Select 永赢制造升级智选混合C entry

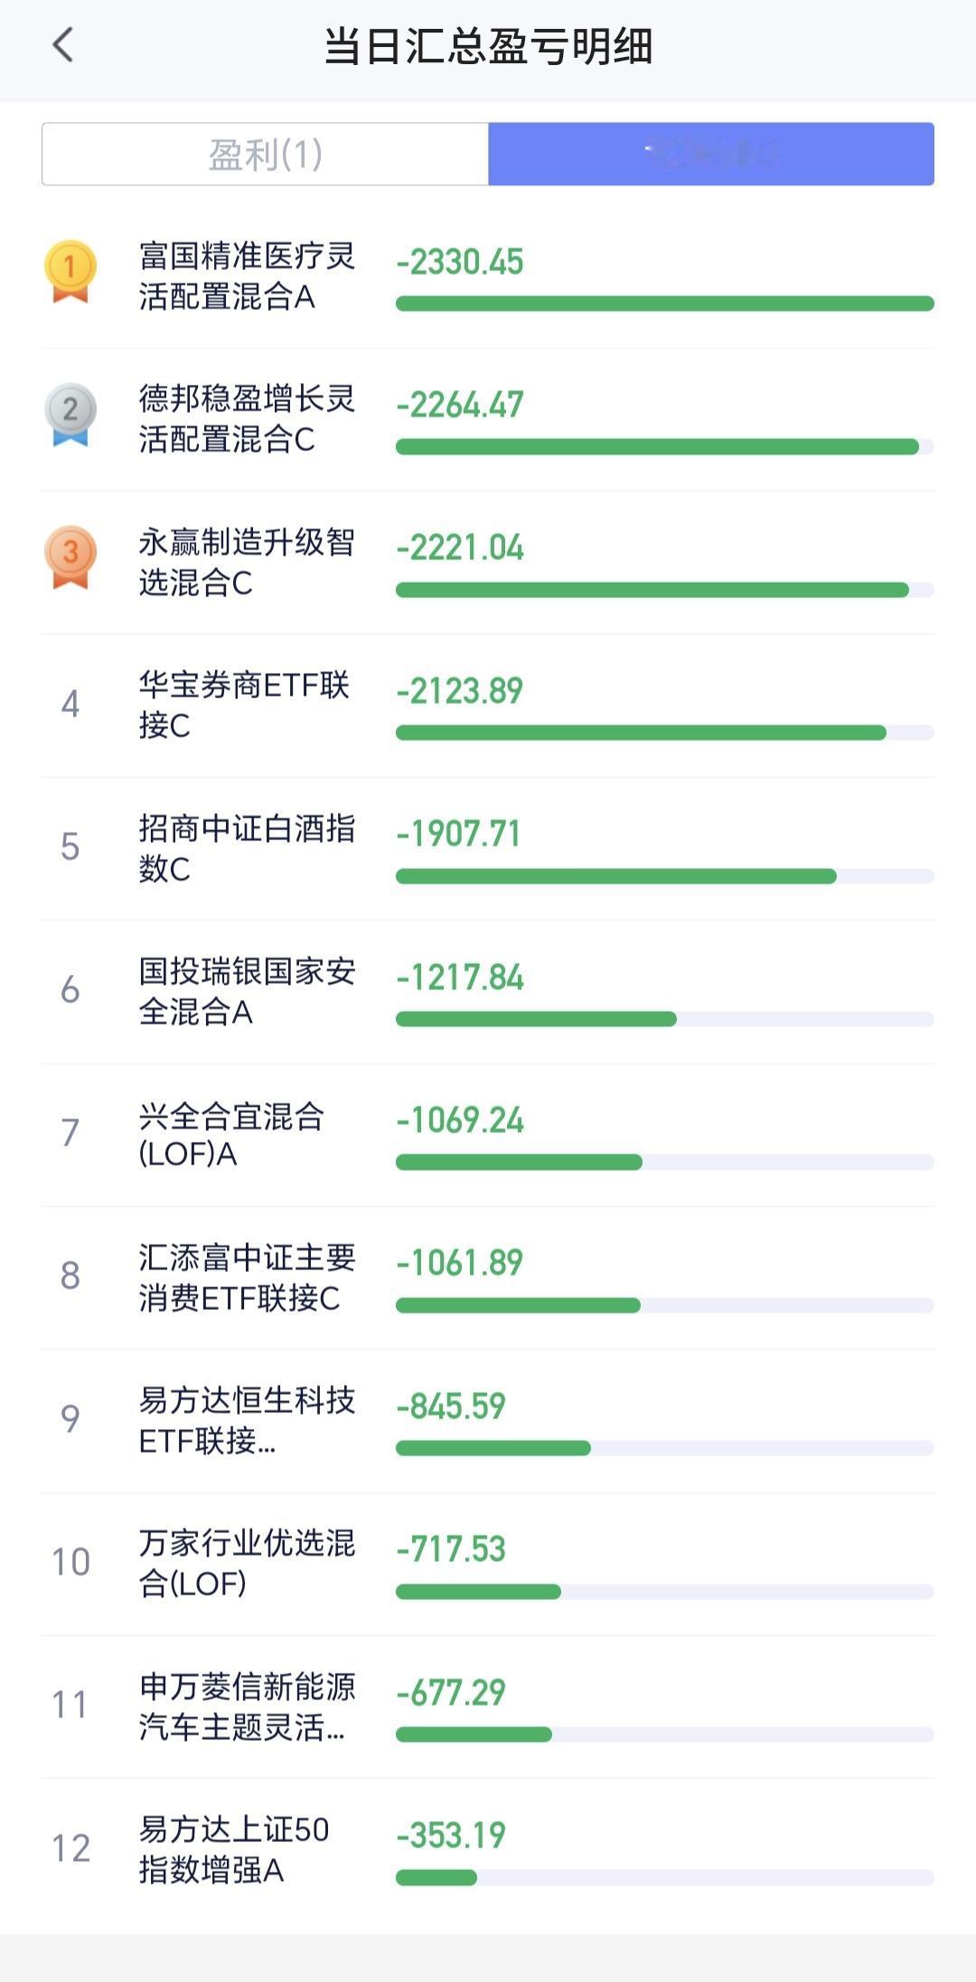pyautogui.click(x=488, y=563)
